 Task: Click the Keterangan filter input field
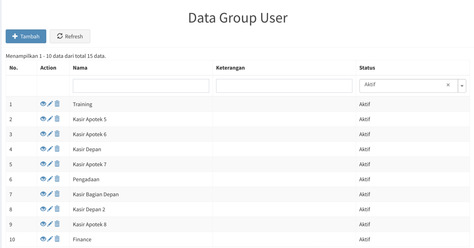(x=284, y=86)
